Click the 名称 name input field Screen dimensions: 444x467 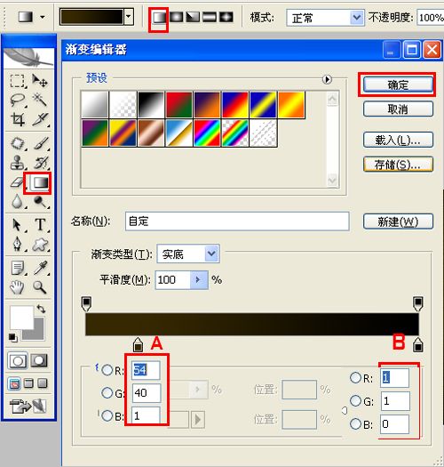pos(237,221)
